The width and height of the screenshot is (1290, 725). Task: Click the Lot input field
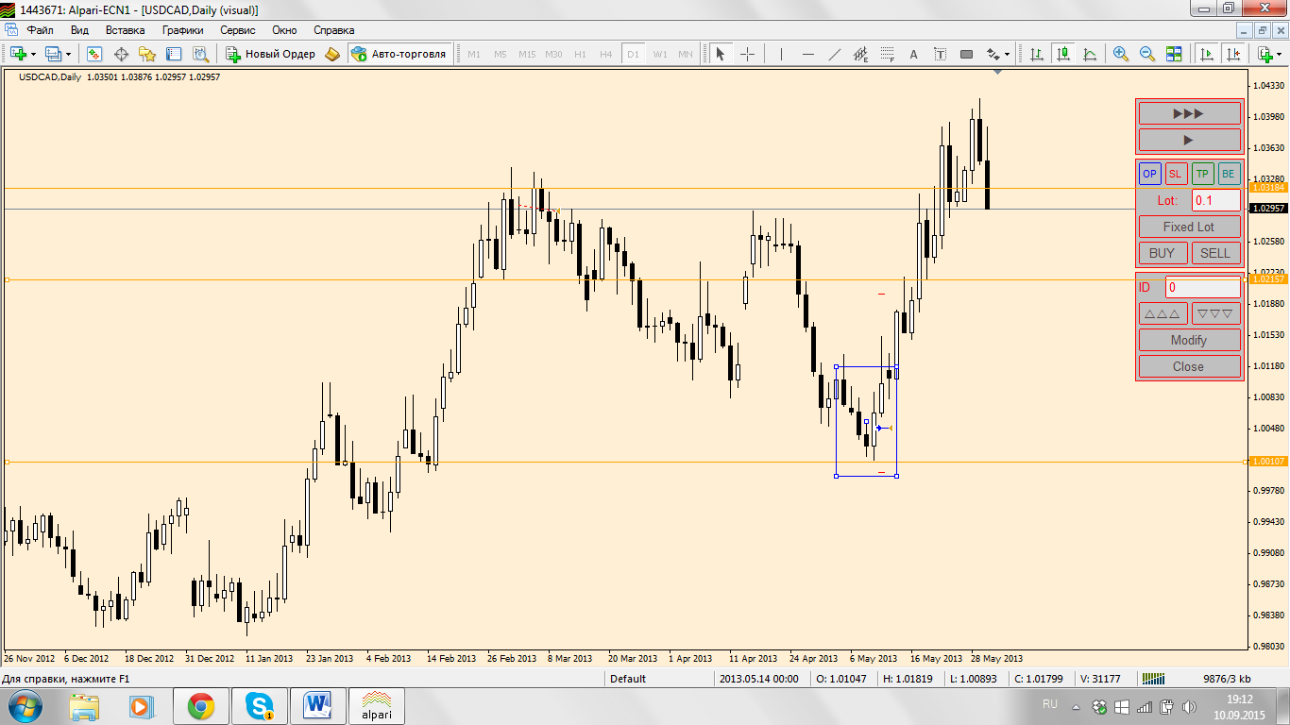[1216, 200]
